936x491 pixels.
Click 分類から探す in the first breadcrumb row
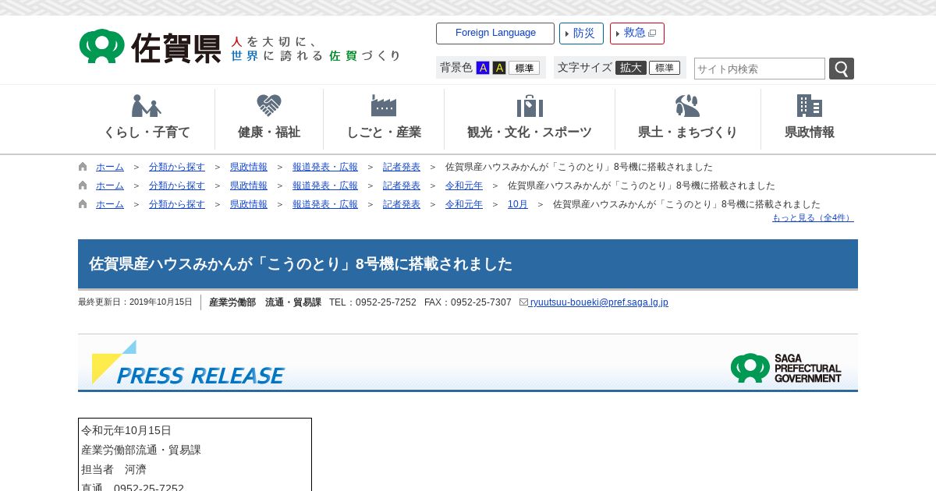[x=177, y=167]
